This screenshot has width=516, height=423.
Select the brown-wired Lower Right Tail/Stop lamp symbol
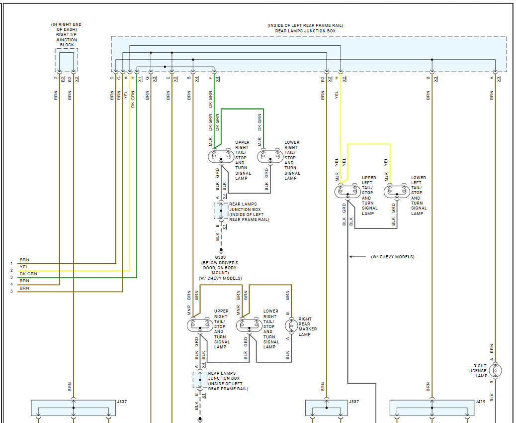(249, 325)
